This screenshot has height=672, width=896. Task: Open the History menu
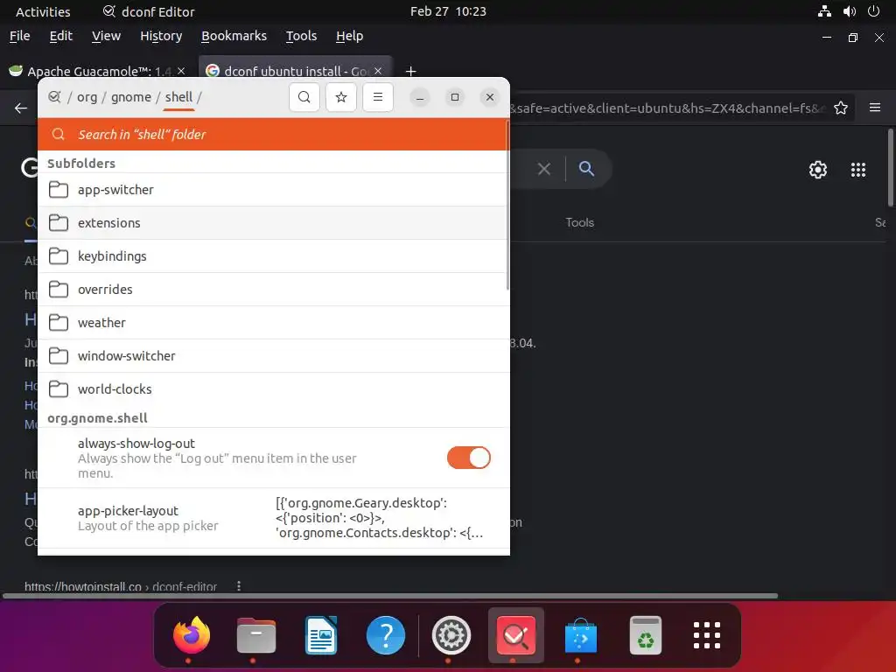[x=161, y=36]
